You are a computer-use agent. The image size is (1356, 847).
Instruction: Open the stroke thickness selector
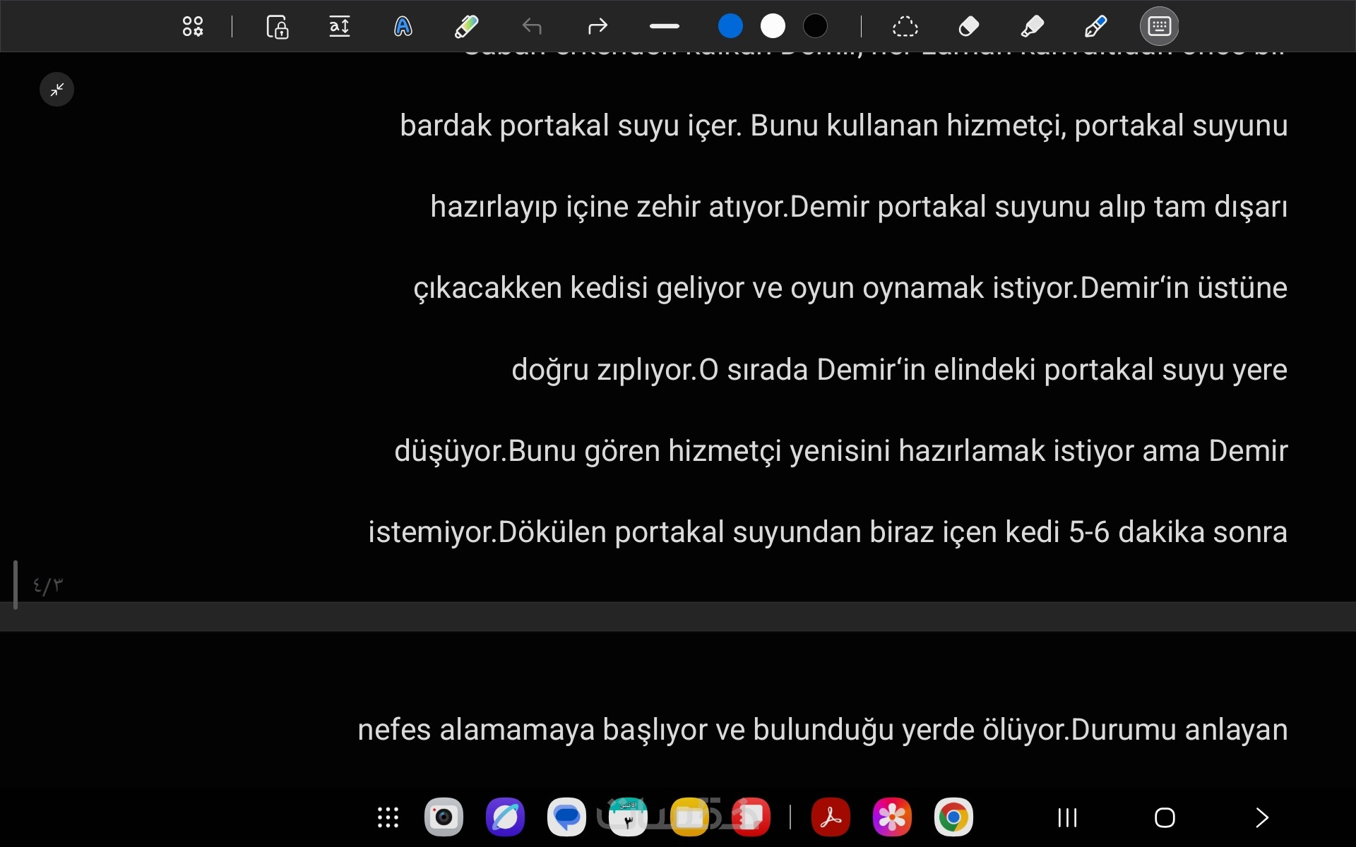[664, 27]
